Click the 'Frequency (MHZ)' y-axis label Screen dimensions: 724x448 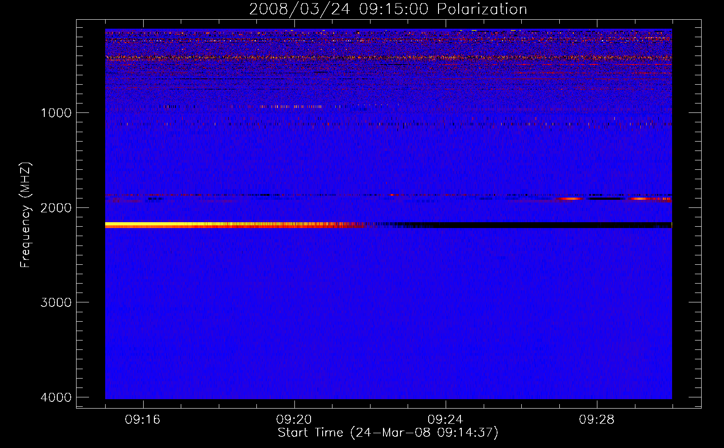pyautogui.click(x=26, y=215)
